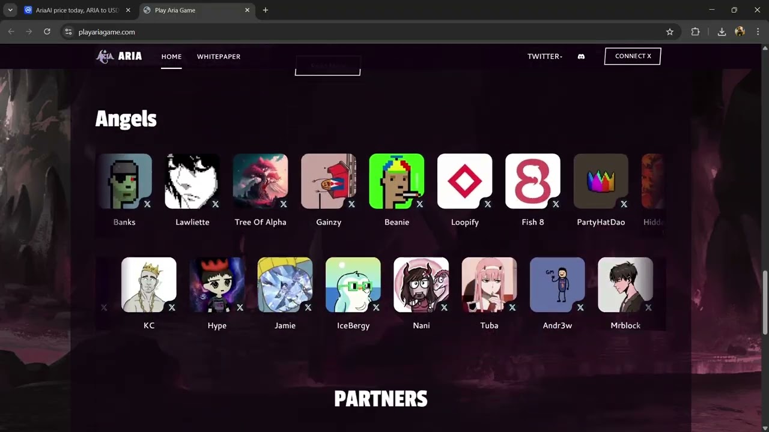Click the PARTNERS section heading

click(x=381, y=399)
